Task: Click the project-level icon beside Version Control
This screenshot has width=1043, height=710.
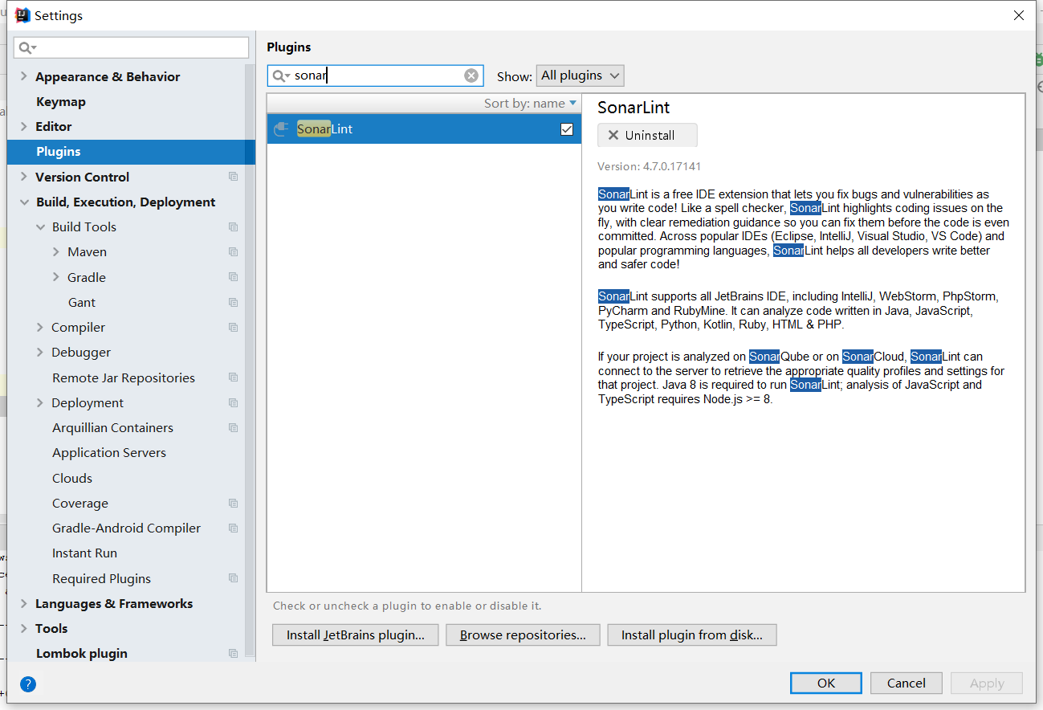Action: (x=234, y=177)
